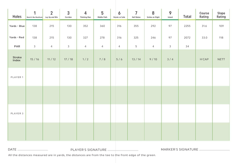Click the Total column header
The height and width of the screenshot is (163, 238).
187,16
